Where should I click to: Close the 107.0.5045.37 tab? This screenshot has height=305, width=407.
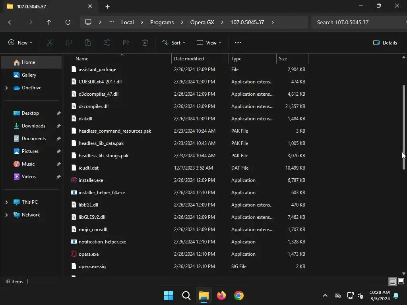click(x=90, y=6)
